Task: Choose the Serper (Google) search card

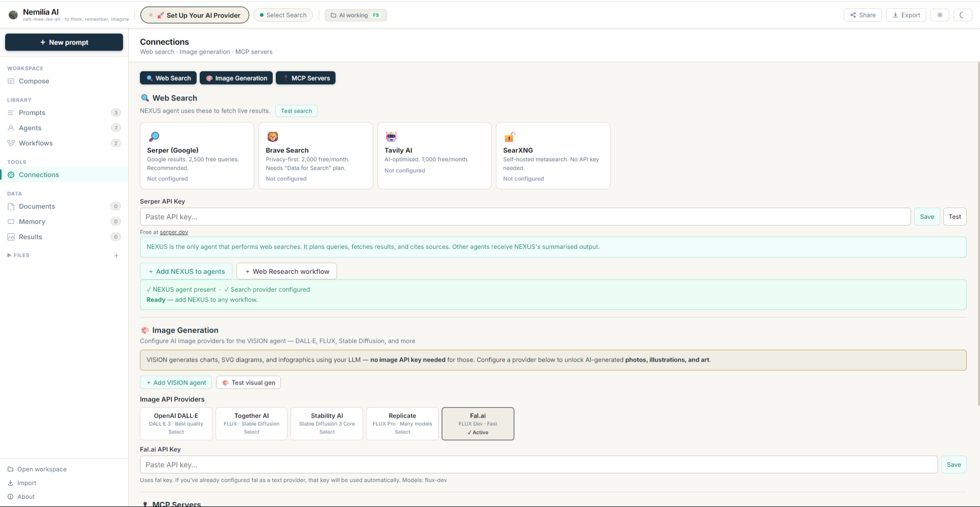Action: click(197, 156)
